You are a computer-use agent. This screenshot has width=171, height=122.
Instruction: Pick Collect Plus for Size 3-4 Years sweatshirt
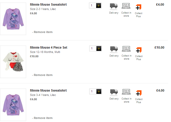coord(138,93)
